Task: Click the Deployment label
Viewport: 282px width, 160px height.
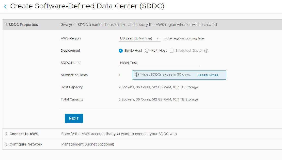Action: pos(70,51)
